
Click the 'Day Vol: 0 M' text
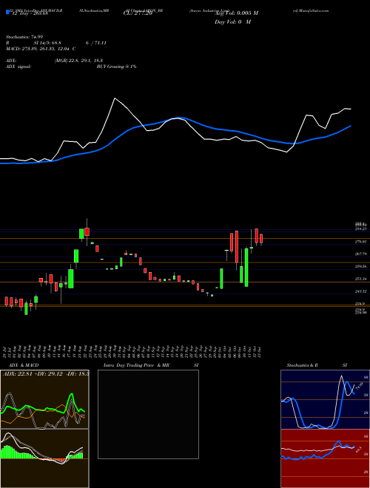[232, 22]
